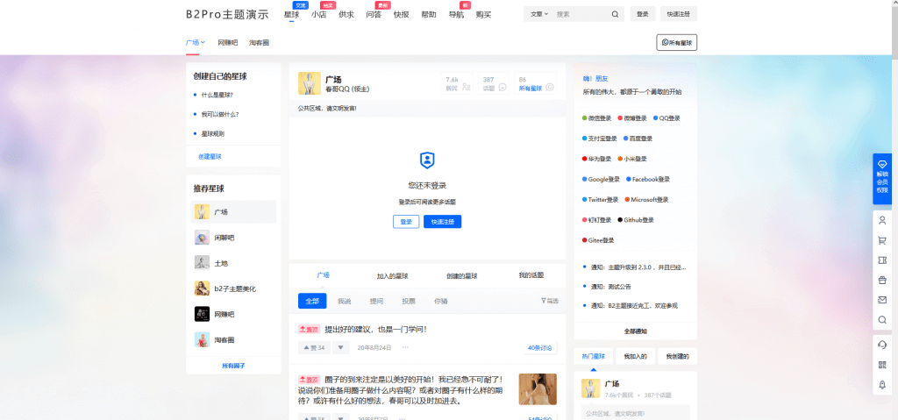Upvote the post '提出好的建议，也是一门学问！'
Image resolution: width=898 pixels, height=420 pixels.
314,348
